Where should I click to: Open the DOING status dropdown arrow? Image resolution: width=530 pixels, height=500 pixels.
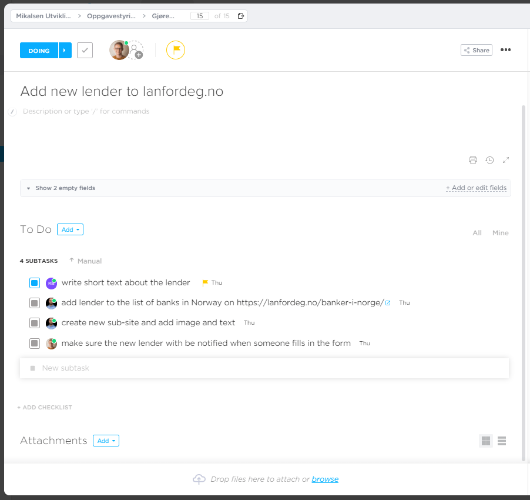point(65,51)
